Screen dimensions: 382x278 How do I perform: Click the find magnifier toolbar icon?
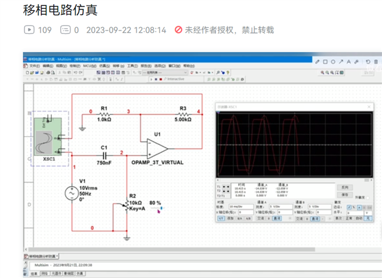pos(218,73)
